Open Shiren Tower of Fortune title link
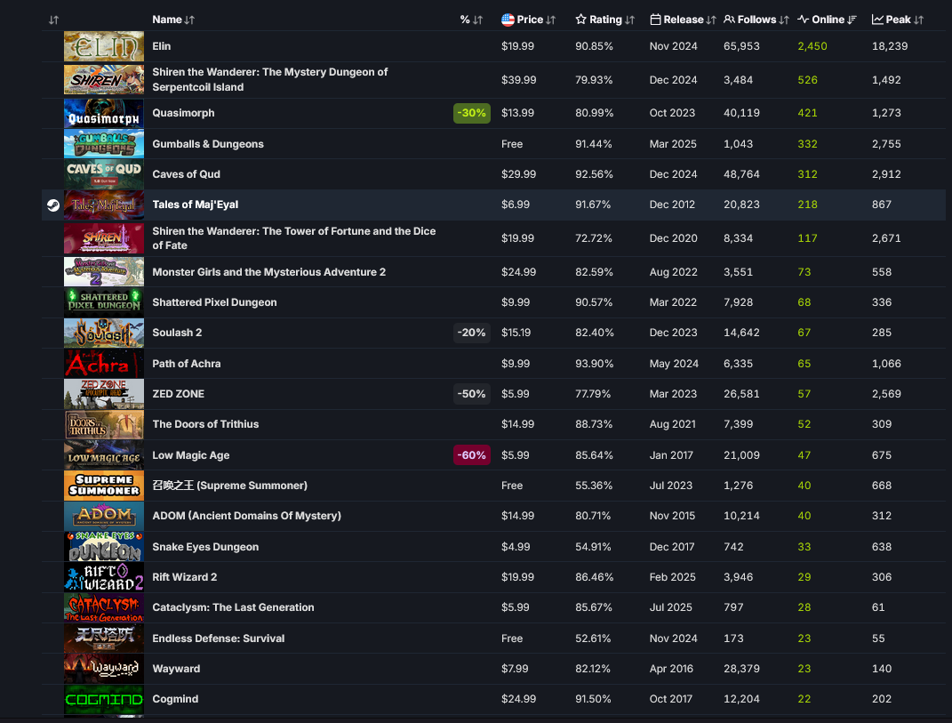952x723 pixels. tap(294, 238)
